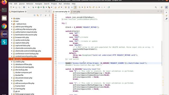Viewport: 169px width, 95px height.
Task: Click the Search flashlight toolbar icon
Action: coord(59,7)
